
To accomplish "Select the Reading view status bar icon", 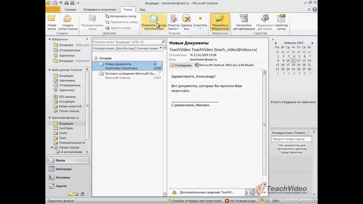I will pos(267,201).
